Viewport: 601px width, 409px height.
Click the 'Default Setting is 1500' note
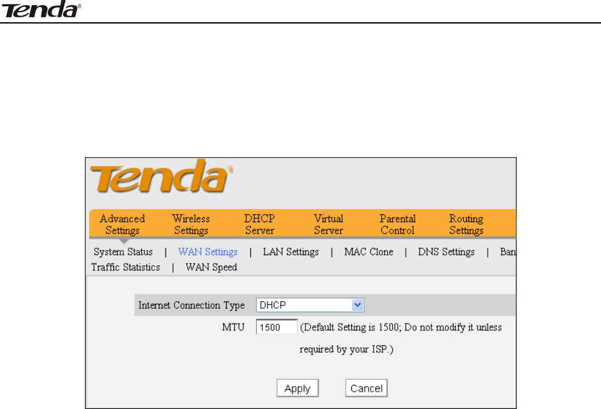pos(401,338)
